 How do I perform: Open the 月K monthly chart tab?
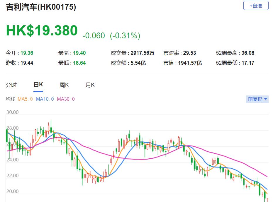90,85
